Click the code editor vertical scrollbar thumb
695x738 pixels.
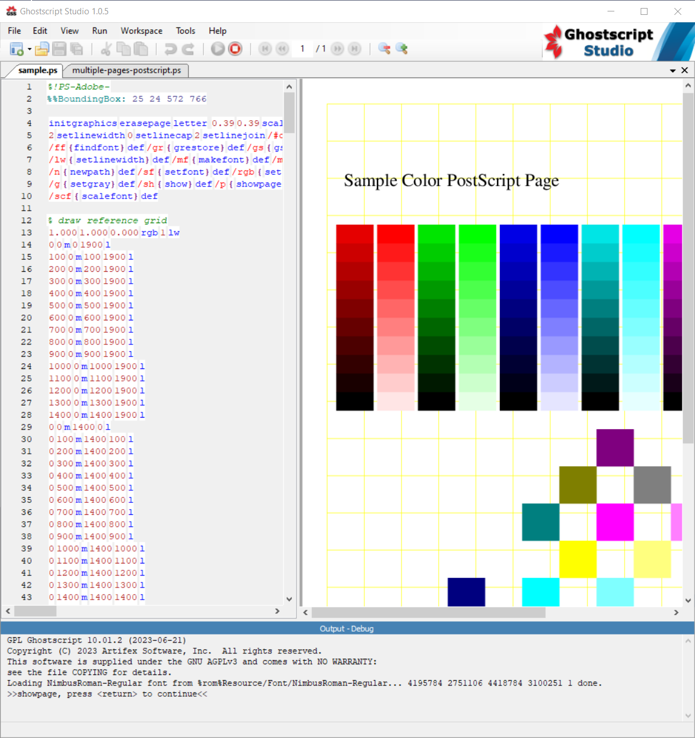click(x=289, y=112)
